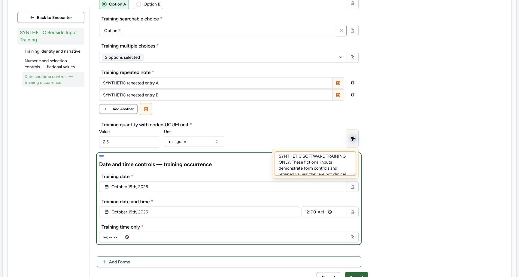Open Training date picker showing October 19th
The width and height of the screenshot is (519, 277).
[x=223, y=187]
